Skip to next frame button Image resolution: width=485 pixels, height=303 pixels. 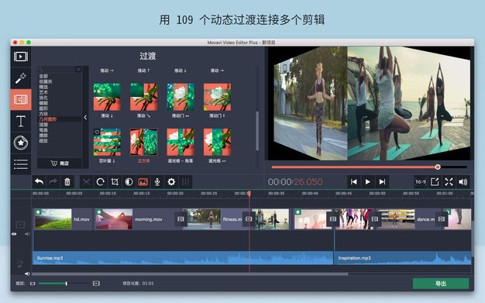tap(382, 182)
